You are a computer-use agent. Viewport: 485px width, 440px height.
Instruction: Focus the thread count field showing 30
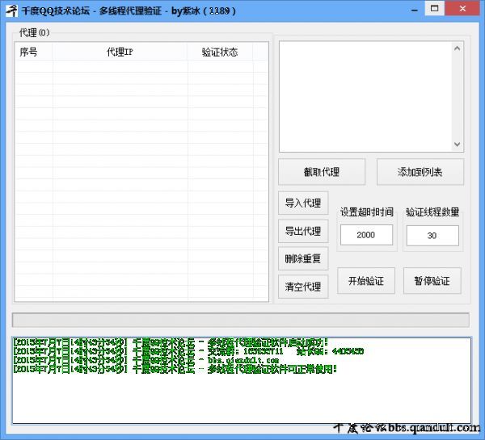click(432, 236)
